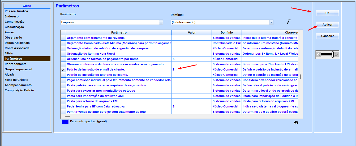356x146 pixels.
Task: Click the magic wand icon beside Domínio
Action: tap(289, 21)
